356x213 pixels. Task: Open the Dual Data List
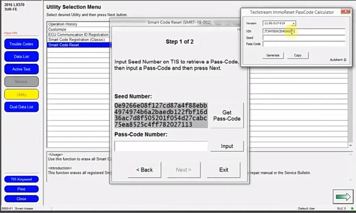point(21,107)
